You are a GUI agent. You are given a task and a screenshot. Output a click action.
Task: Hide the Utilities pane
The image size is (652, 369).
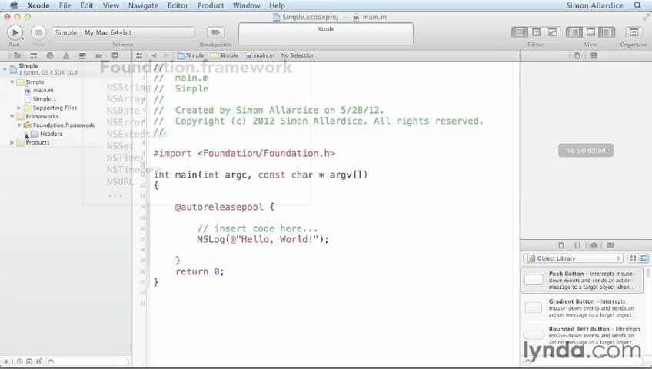point(607,32)
